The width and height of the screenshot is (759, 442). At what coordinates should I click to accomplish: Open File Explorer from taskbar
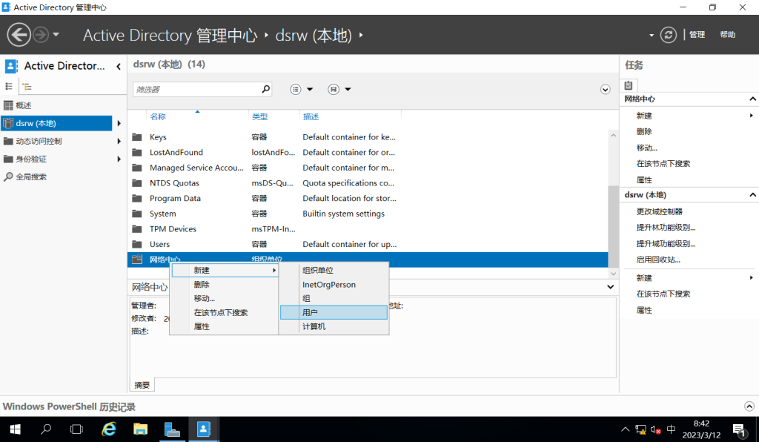pyautogui.click(x=140, y=429)
